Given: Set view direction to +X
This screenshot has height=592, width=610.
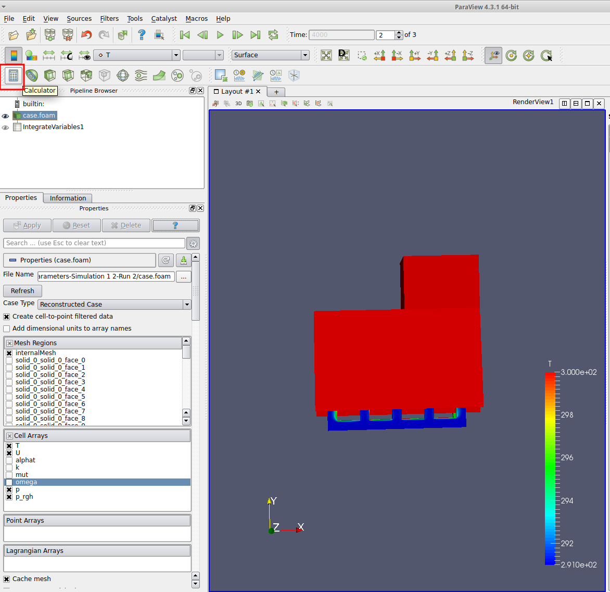Looking at the screenshot, I should point(379,55).
